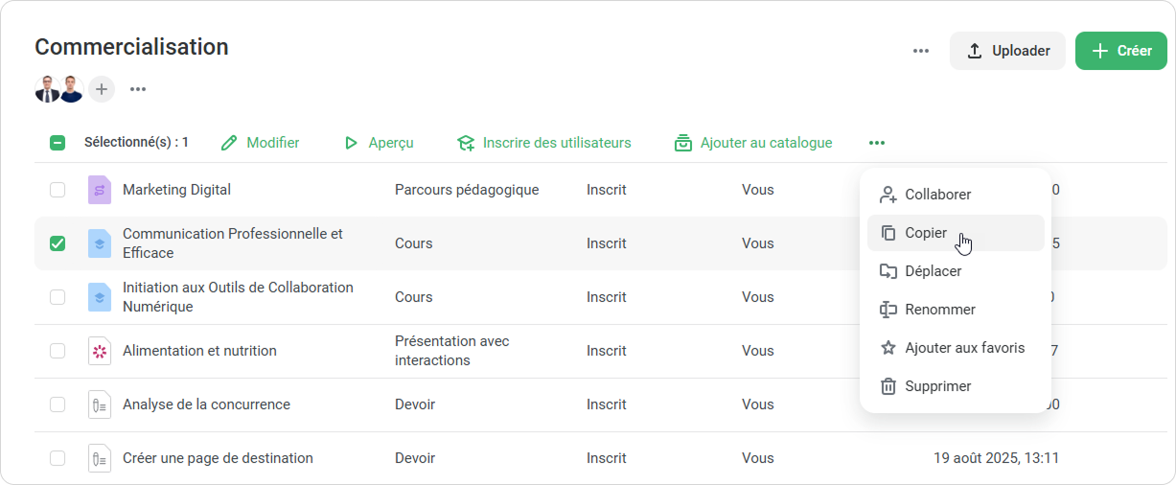Screen dimensions: 1176x485
Task: Choose Déplacer in the actions menu
Action: (933, 271)
